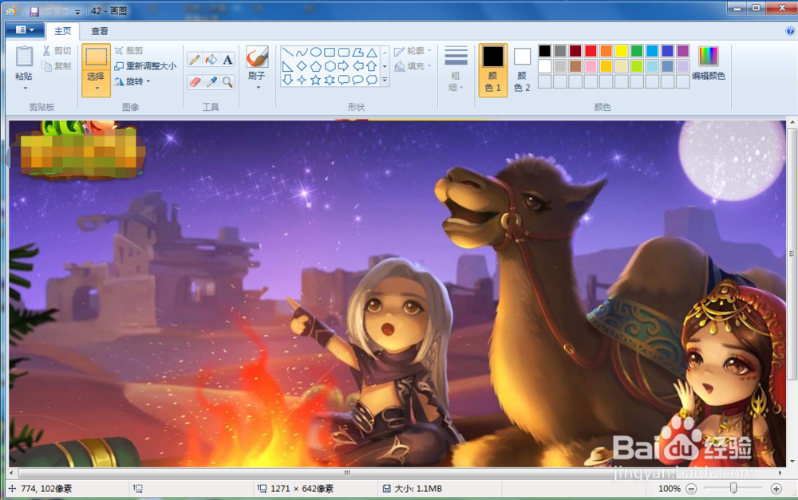Click the Copy (复制) button

click(x=57, y=66)
